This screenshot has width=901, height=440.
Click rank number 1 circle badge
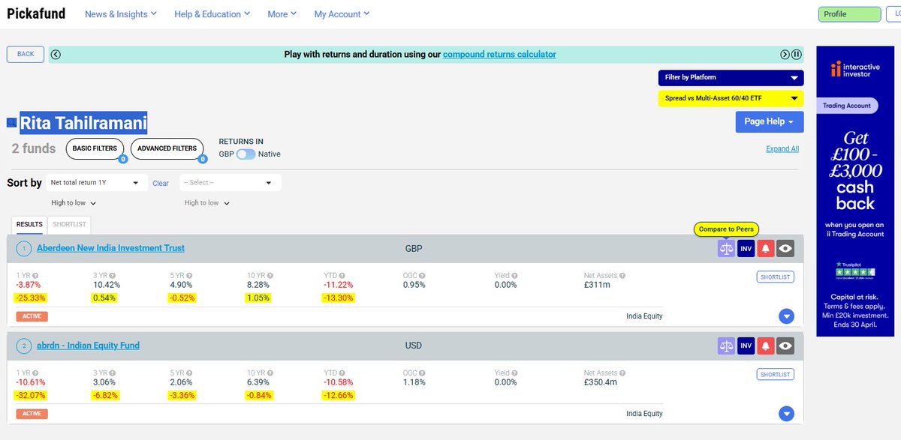click(x=23, y=248)
